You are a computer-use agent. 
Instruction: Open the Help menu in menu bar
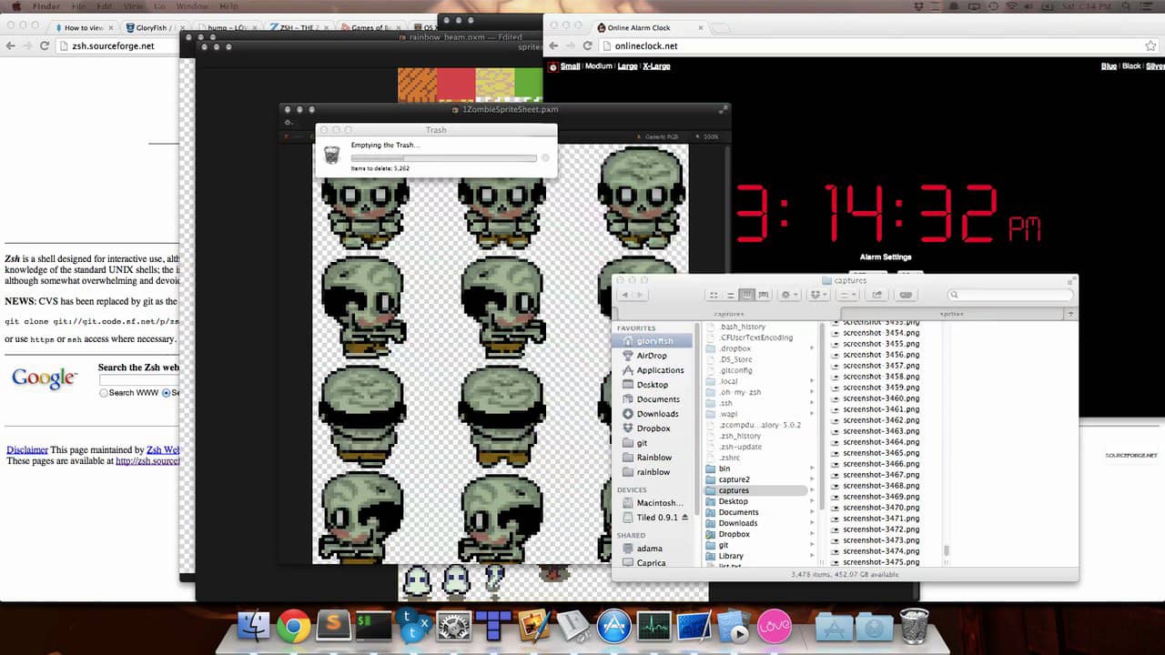[x=228, y=6]
